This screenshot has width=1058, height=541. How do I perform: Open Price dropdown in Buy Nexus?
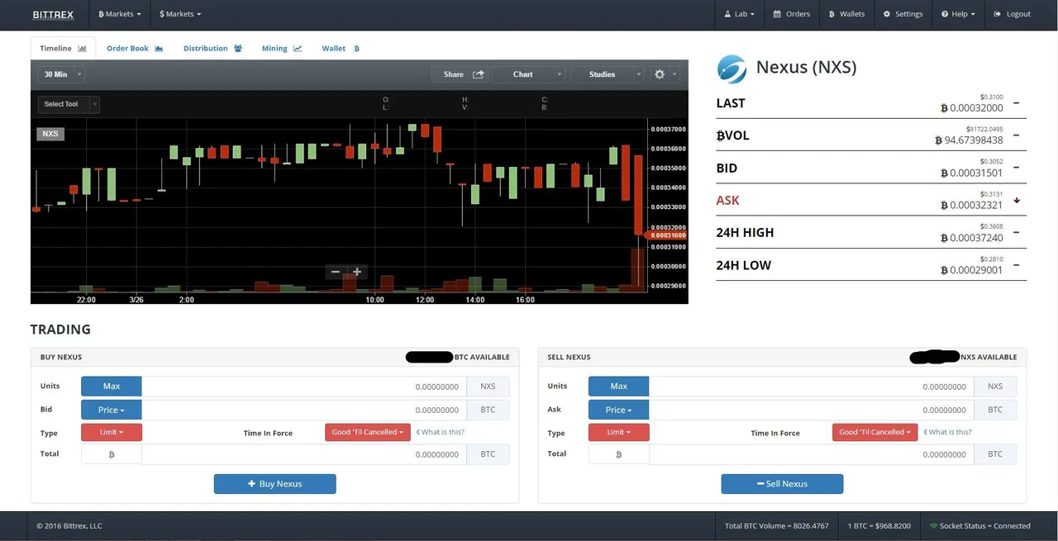tap(112, 410)
